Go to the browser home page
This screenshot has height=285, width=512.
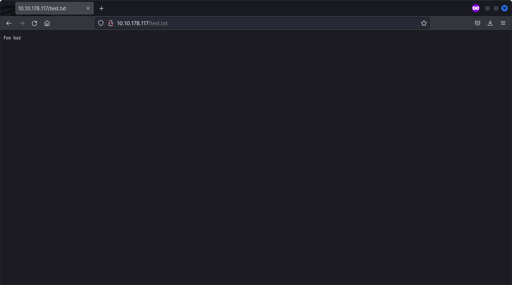coord(47,23)
